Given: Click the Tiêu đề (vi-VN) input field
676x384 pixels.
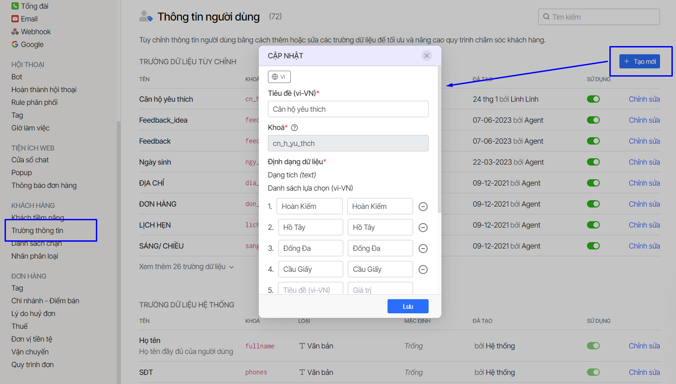Looking at the screenshot, I should coord(348,109).
